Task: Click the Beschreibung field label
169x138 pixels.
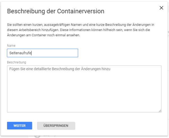Action: [17, 62]
